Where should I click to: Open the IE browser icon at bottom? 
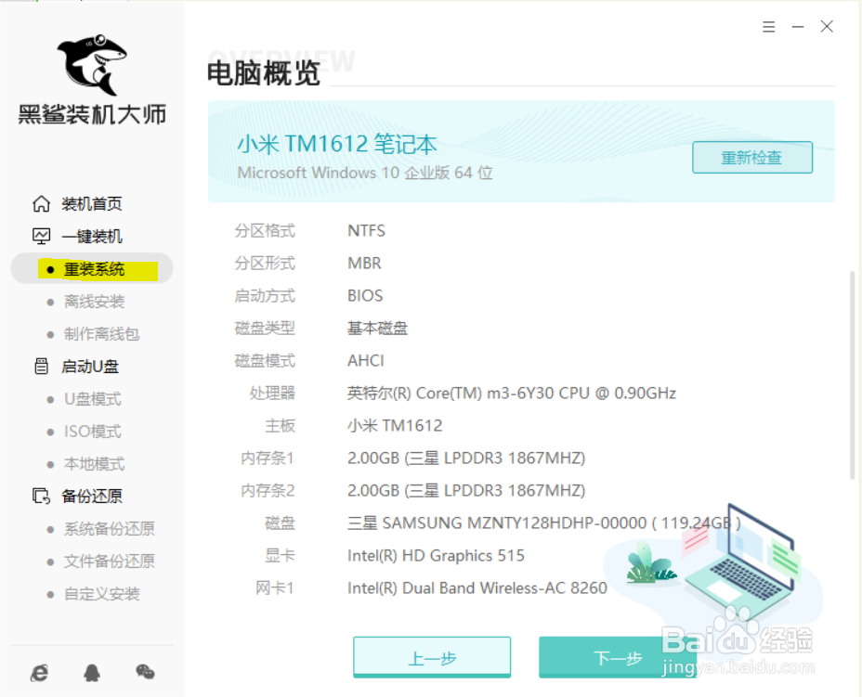(40, 672)
